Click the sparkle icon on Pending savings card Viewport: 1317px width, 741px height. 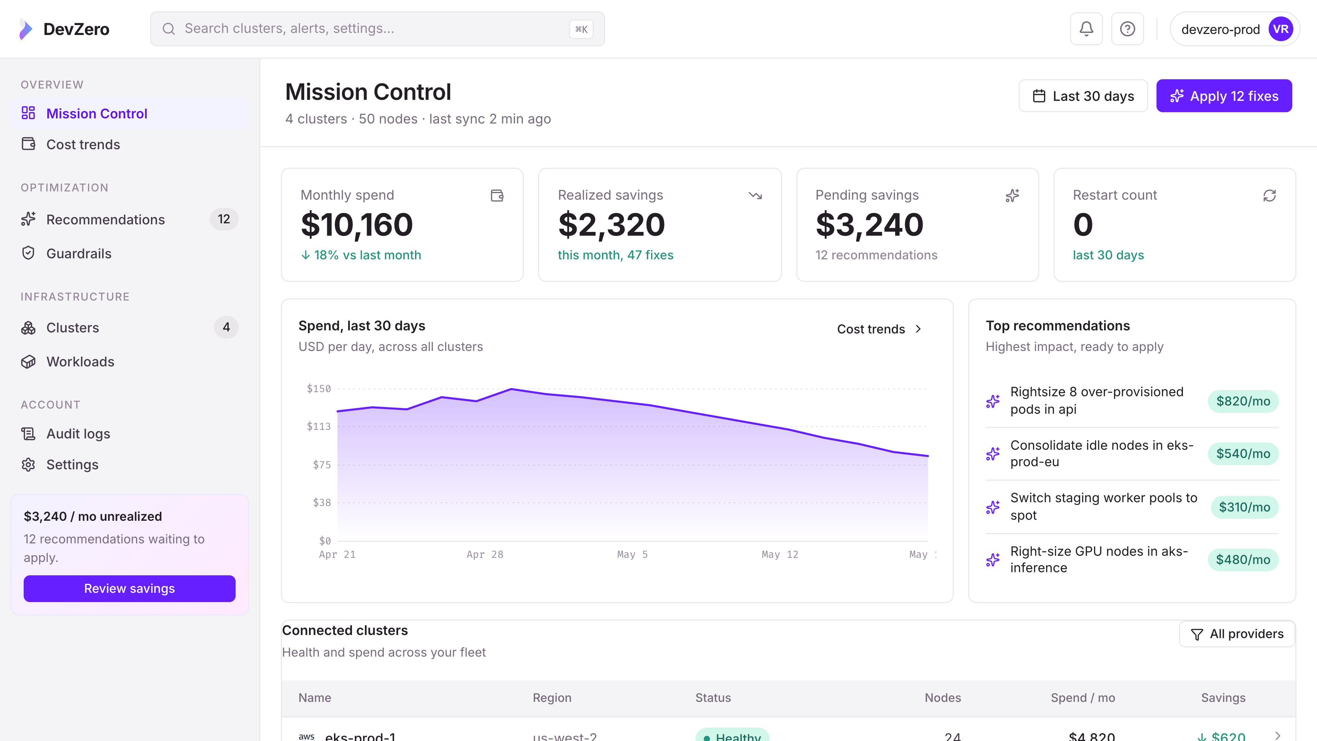1012,195
